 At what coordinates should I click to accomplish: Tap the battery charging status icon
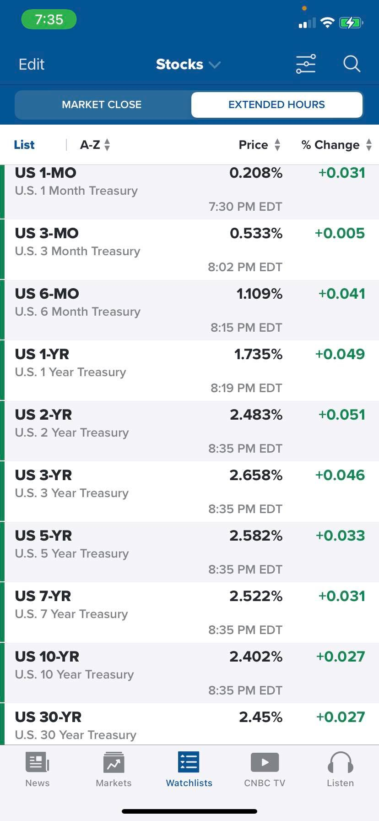tap(351, 22)
